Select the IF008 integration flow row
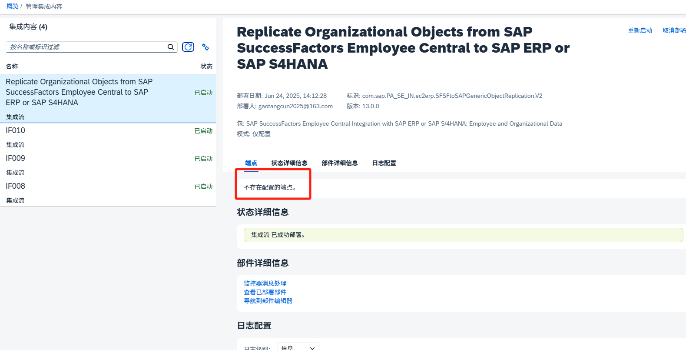 coord(108,193)
